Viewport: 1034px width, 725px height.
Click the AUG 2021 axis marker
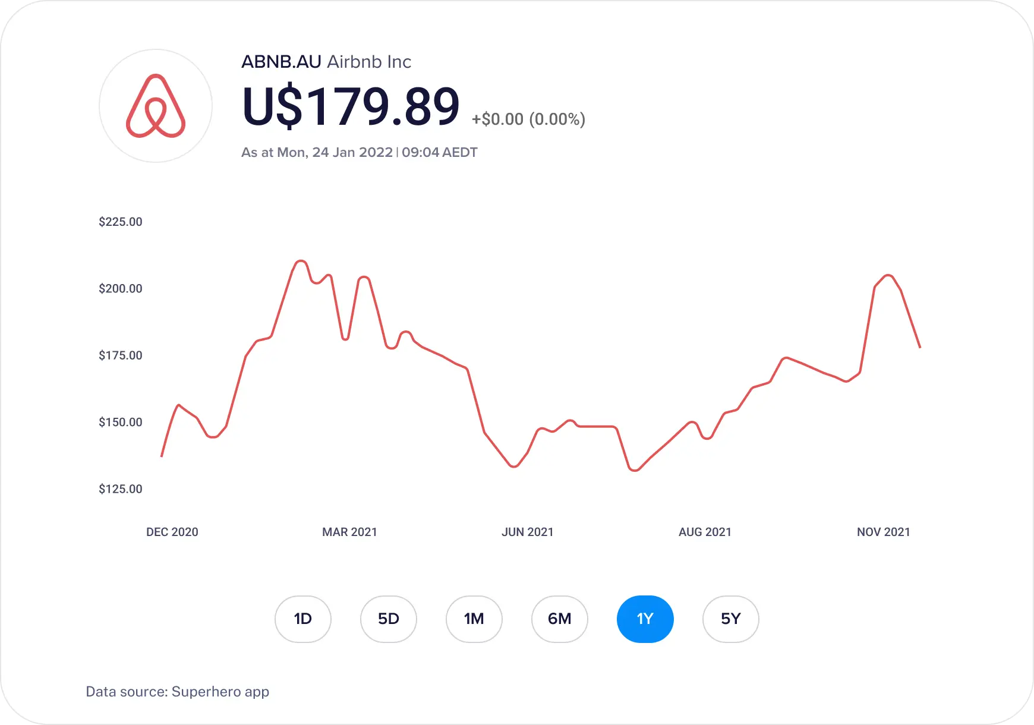pos(705,532)
